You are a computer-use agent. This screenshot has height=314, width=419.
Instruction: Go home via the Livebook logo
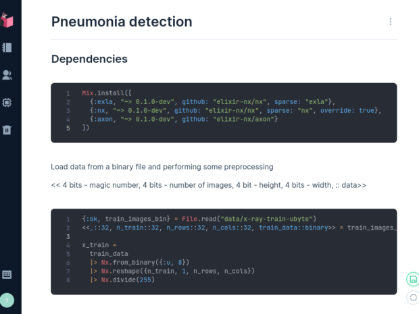[x=7, y=20]
